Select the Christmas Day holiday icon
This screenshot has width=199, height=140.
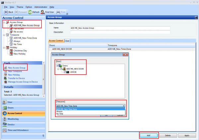(11, 51)
